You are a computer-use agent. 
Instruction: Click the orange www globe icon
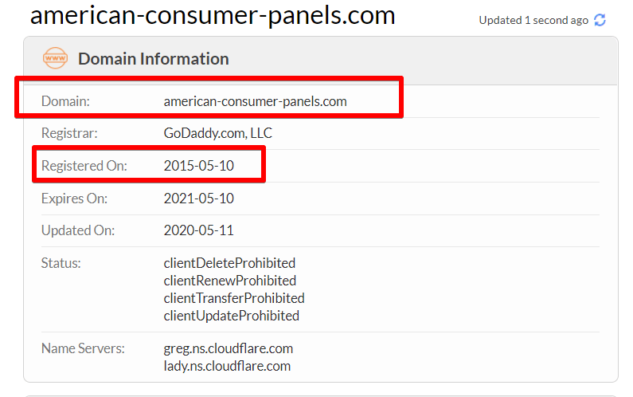(55, 58)
